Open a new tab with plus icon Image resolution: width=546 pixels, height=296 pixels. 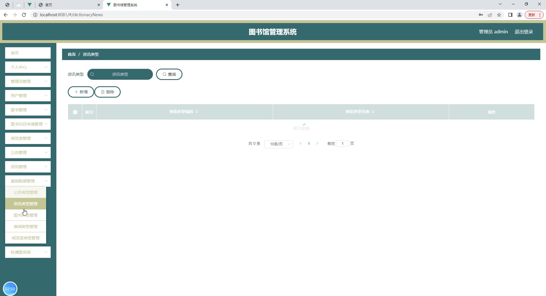coord(178,5)
